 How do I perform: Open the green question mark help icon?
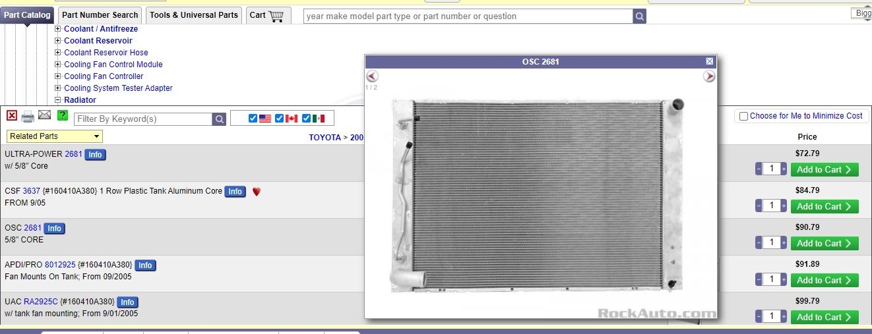point(63,115)
